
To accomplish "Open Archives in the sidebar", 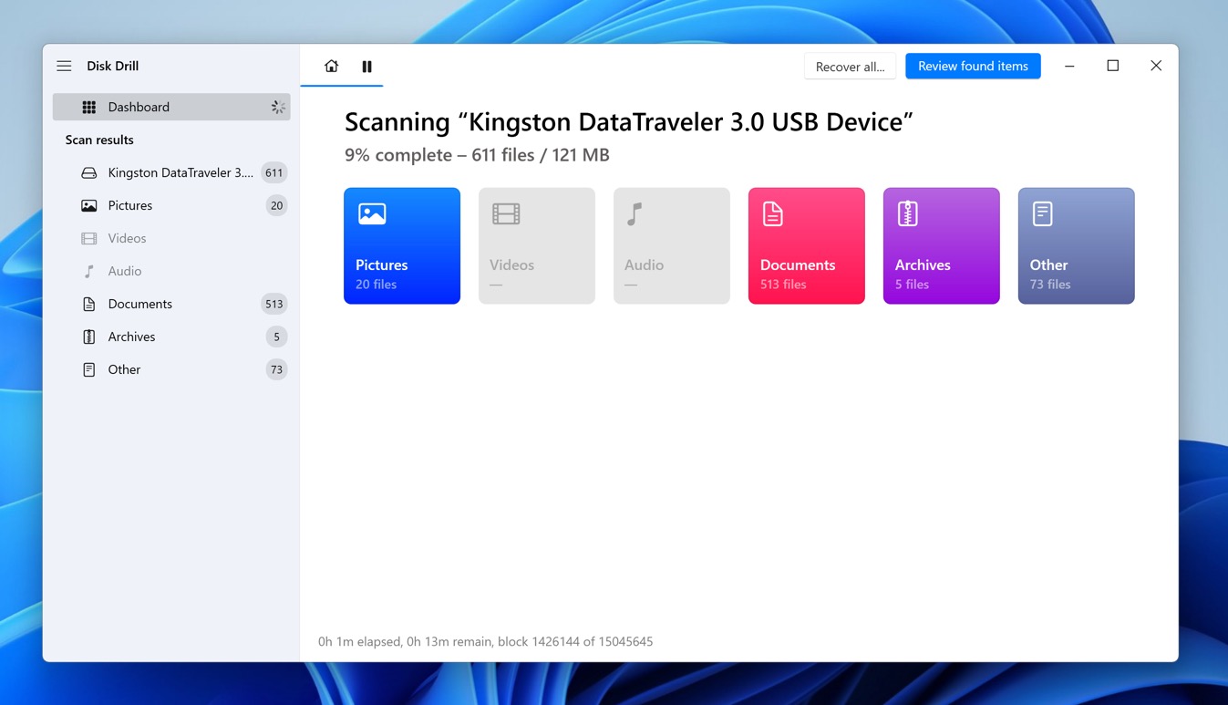I will click(171, 337).
